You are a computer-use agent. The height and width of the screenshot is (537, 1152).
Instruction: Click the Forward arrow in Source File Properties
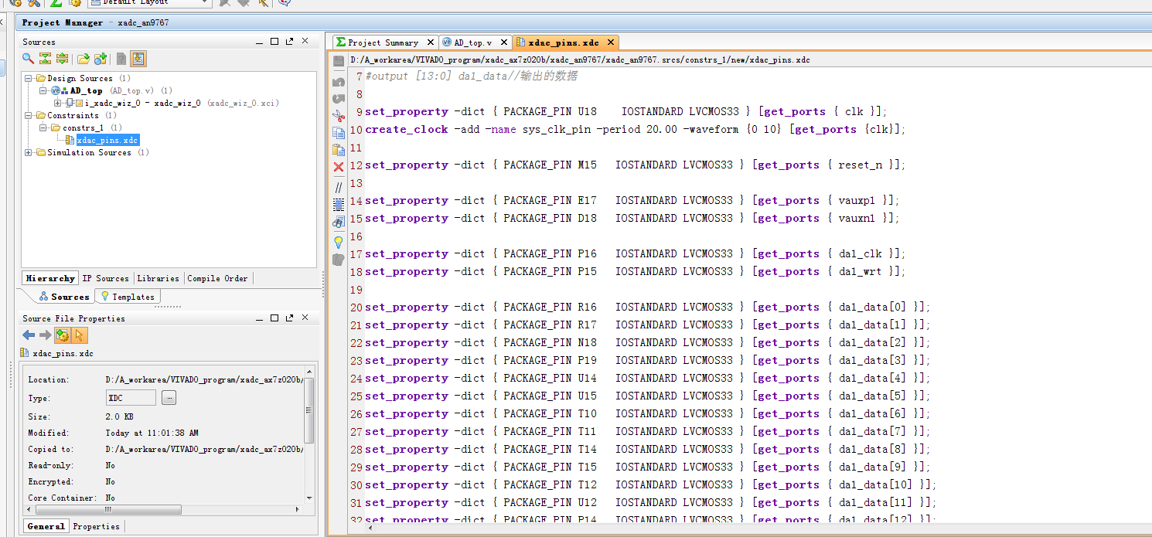click(45, 335)
